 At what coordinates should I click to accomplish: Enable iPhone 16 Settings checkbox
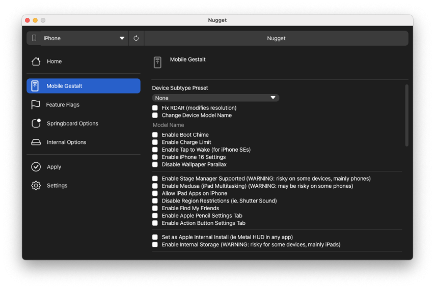click(x=155, y=157)
